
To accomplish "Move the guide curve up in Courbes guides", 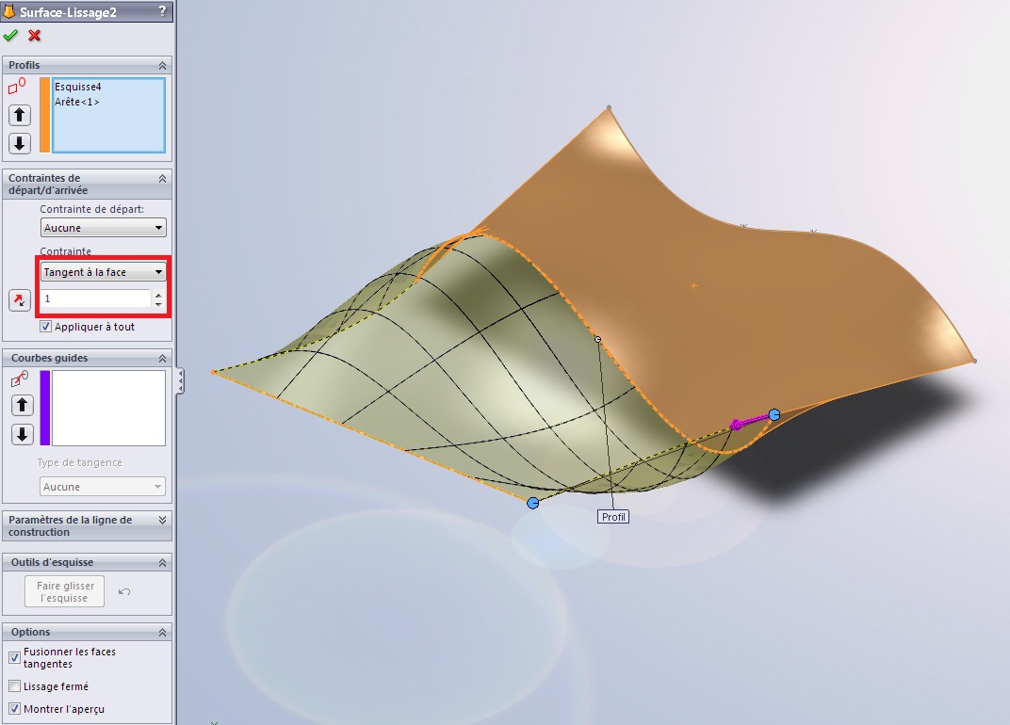I will pos(22,405).
